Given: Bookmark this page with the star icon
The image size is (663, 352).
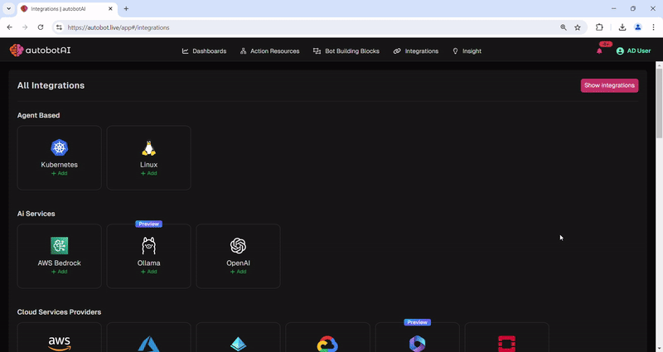Looking at the screenshot, I should (x=578, y=27).
